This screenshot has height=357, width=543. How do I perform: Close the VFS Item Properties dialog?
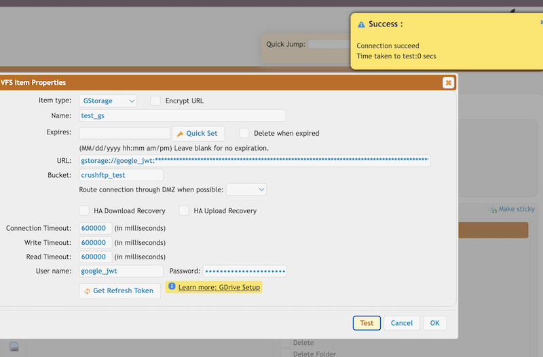(x=448, y=83)
